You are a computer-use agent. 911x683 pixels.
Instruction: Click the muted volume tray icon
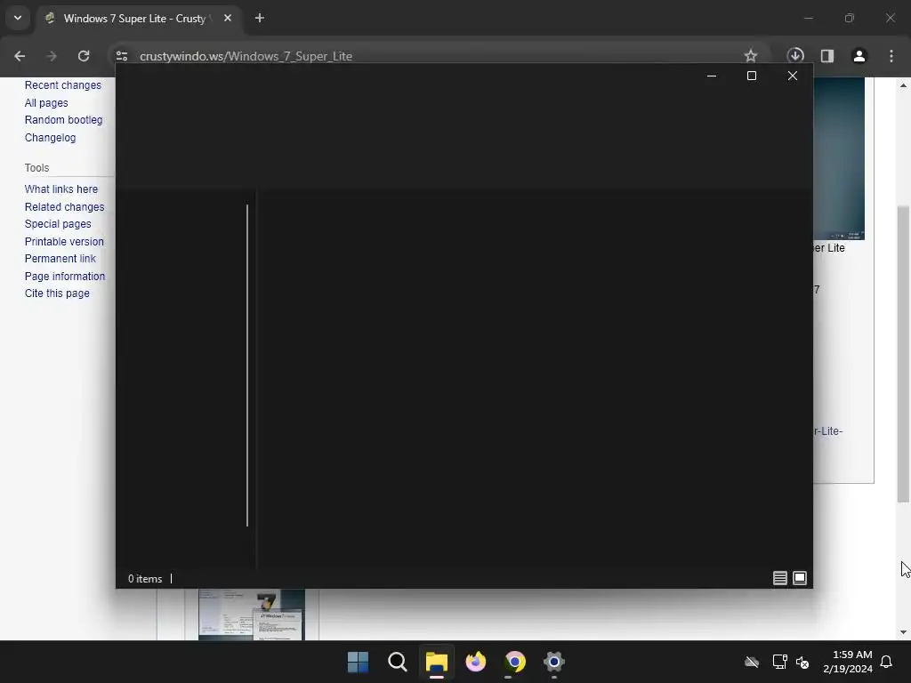point(802,662)
